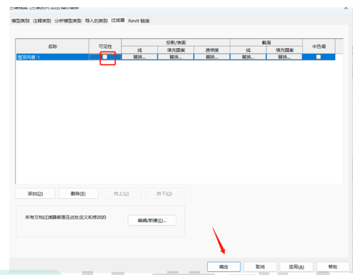Select the 分析模型类别 tab

(x=68, y=21)
